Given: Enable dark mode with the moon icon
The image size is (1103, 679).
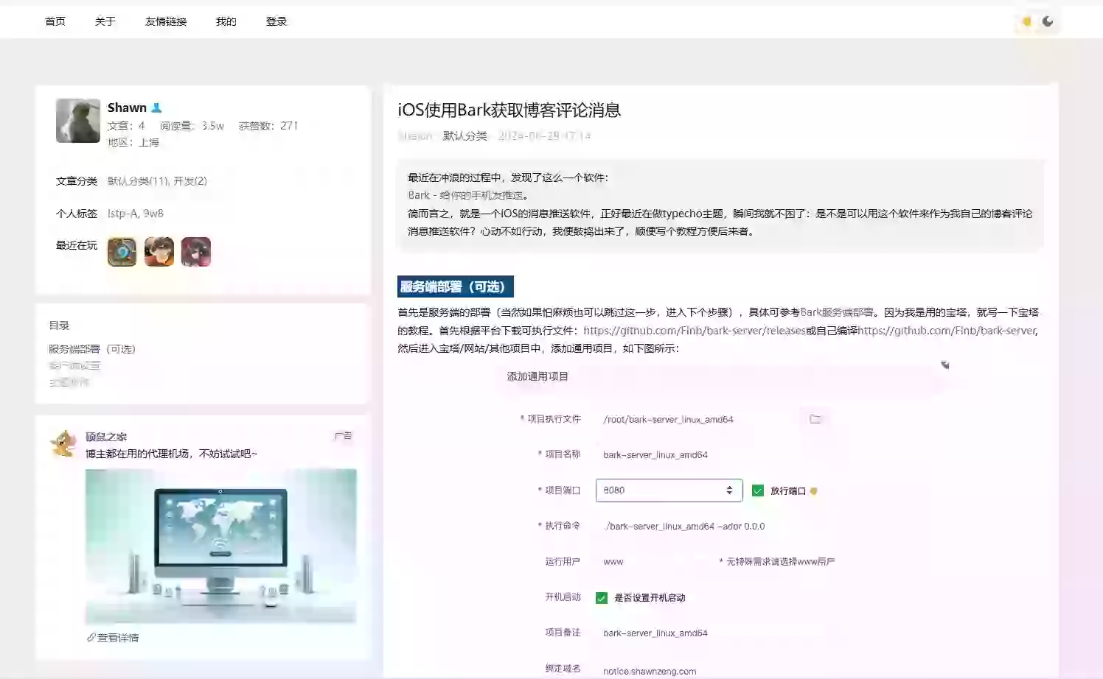Looking at the screenshot, I should [x=1048, y=21].
